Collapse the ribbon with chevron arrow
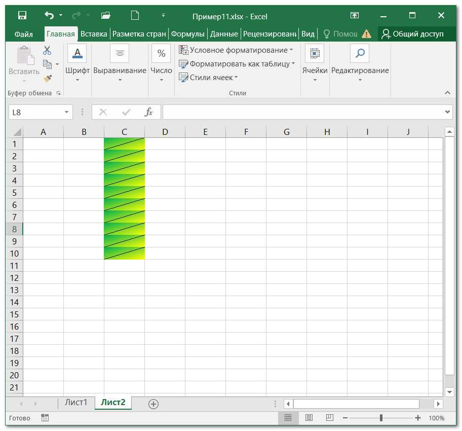The width and height of the screenshot is (462, 431). (x=447, y=93)
